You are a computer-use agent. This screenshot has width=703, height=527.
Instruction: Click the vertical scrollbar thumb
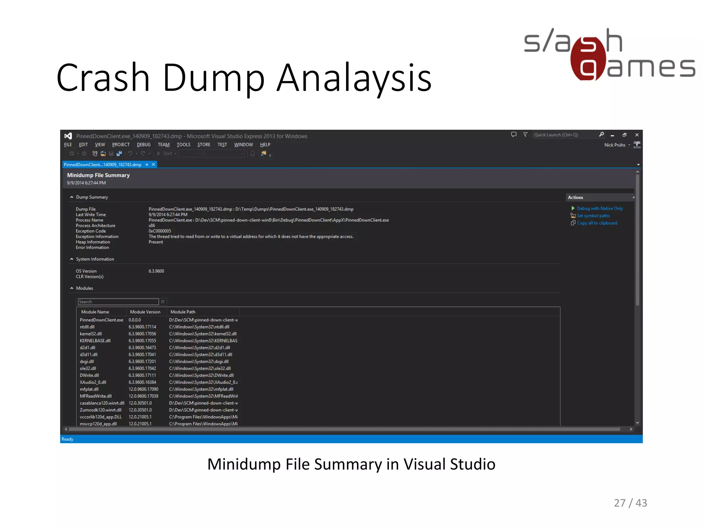tap(637, 240)
